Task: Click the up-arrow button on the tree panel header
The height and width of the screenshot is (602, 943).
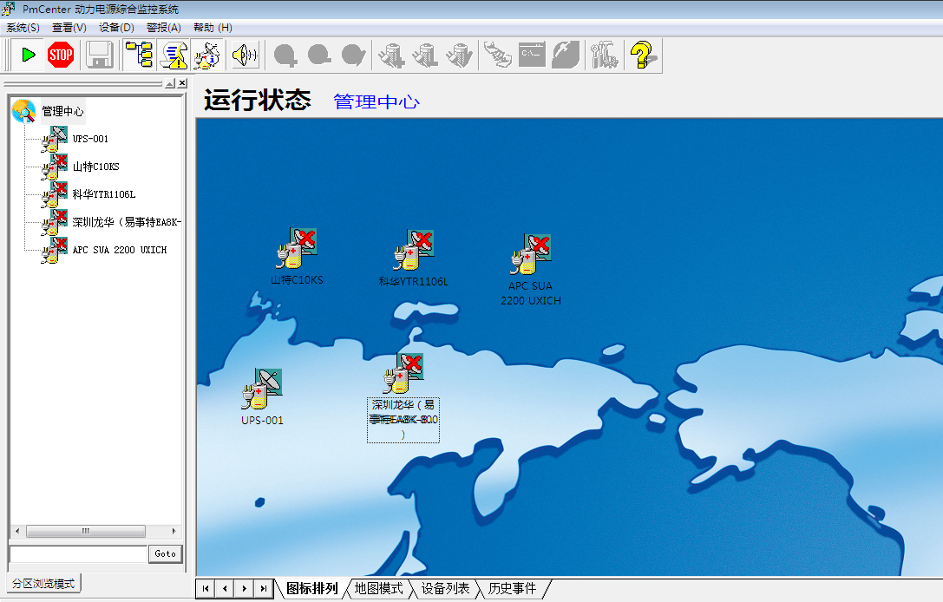Action: [170, 83]
